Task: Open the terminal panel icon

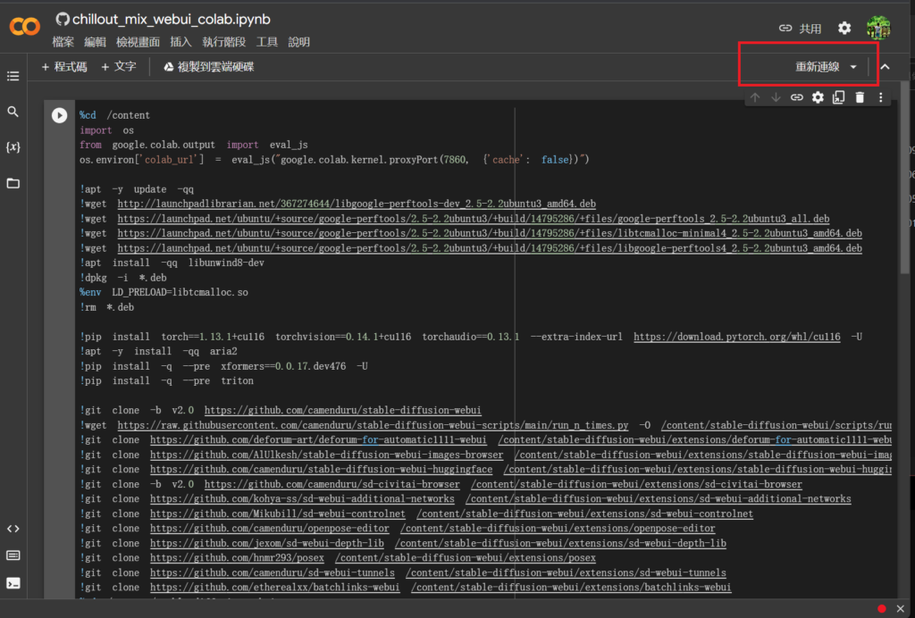Action: pyautogui.click(x=13, y=583)
